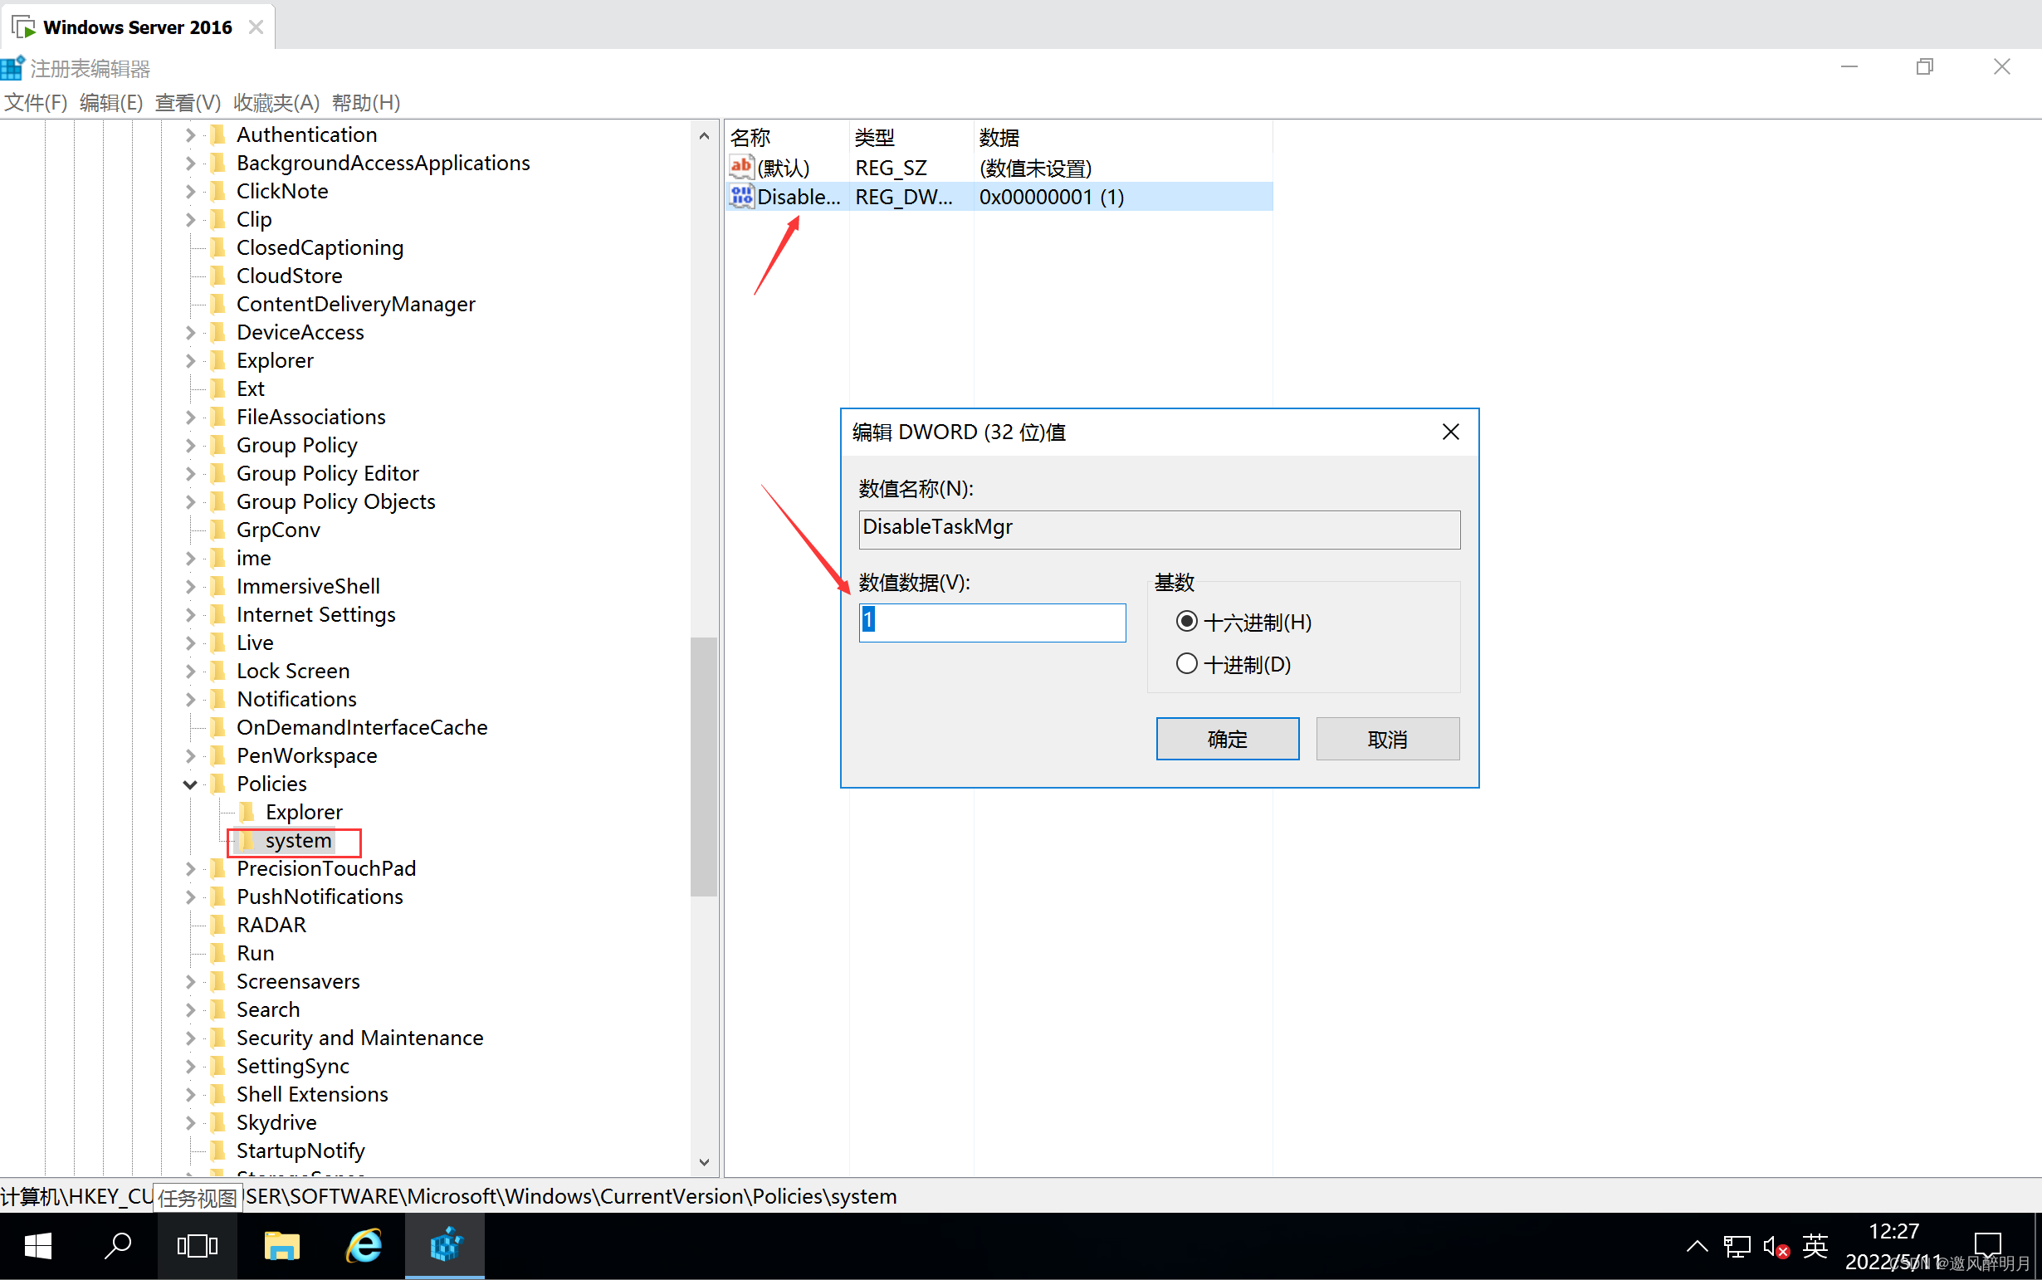This screenshot has width=2042, height=1280.
Task: Click the 类型 column header
Action: tap(911, 137)
